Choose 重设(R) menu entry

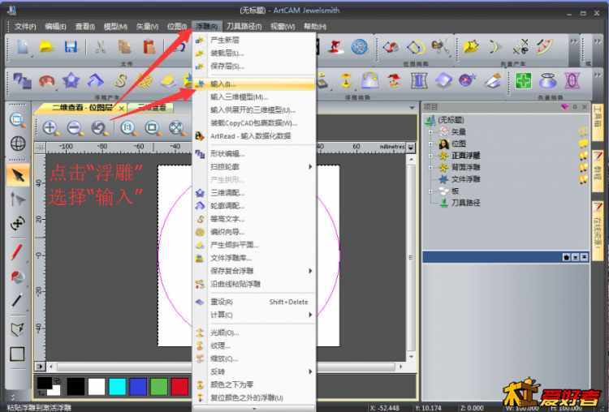pyautogui.click(x=254, y=302)
